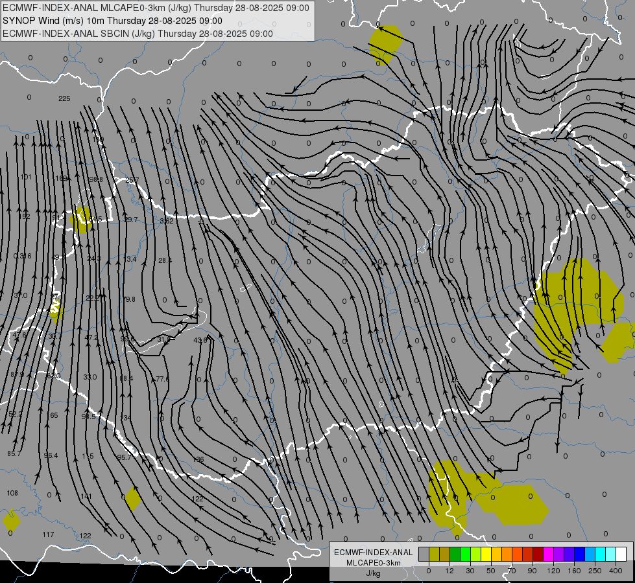Click legend tick label 250
Viewport: 635px width, 583px height.
[595, 571]
